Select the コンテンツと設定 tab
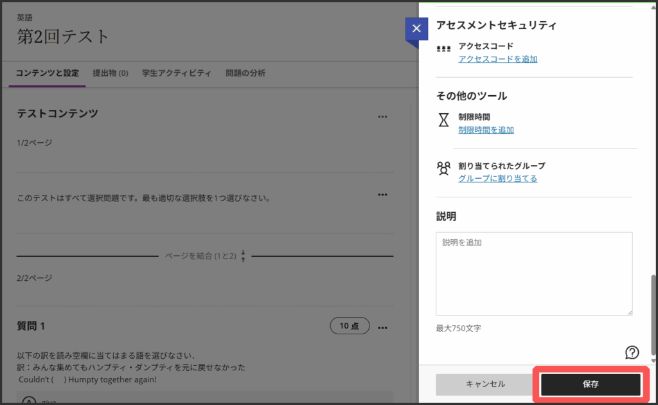658x405 pixels. pyautogui.click(x=48, y=73)
